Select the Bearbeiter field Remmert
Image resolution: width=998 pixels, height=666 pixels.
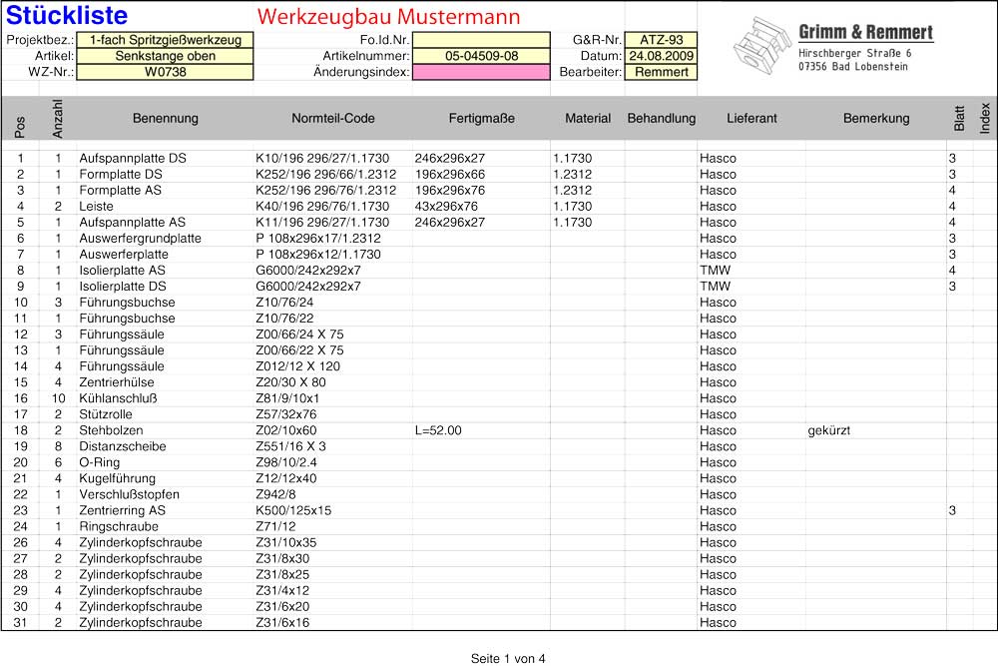(x=661, y=72)
